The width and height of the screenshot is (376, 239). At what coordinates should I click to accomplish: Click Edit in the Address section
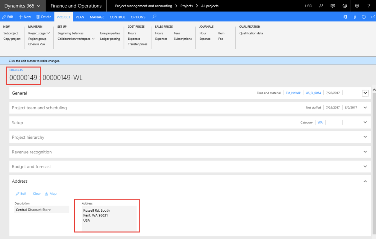click(x=21, y=194)
